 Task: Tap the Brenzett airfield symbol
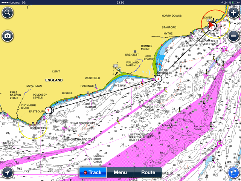pyautogui.click(x=134, y=51)
